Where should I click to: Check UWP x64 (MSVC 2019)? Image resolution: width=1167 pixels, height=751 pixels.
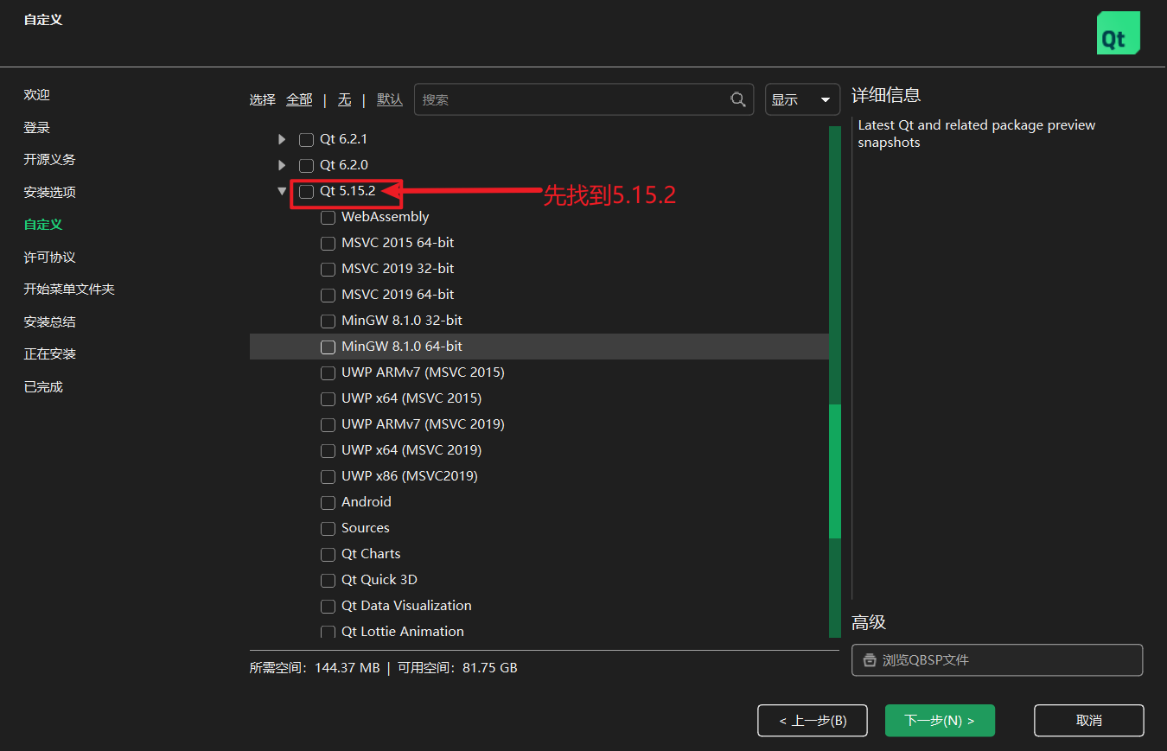(328, 451)
